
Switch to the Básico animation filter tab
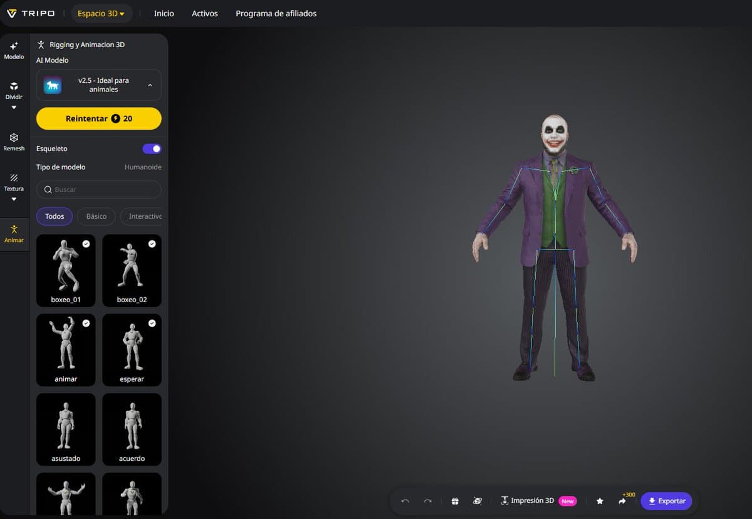click(96, 216)
